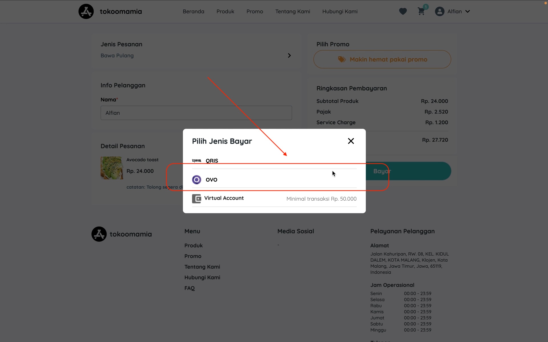Click the Jalan Kahuripan address text
The image size is (548, 342).
tap(410, 263)
